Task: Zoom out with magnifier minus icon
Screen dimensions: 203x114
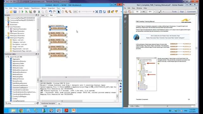Action: pyautogui.click(x=70, y=12)
